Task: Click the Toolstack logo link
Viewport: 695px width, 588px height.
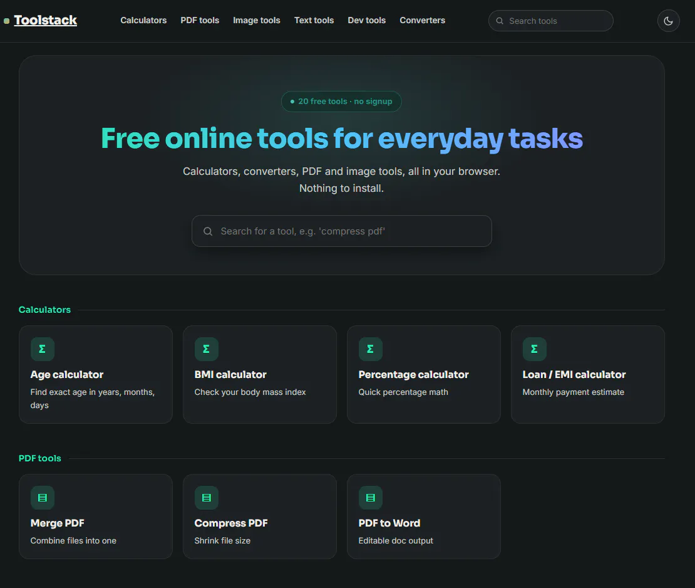Action: pos(45,21)
